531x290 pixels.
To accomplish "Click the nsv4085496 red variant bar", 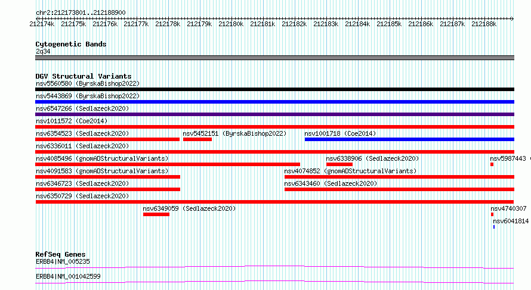I will coord(168,164).
